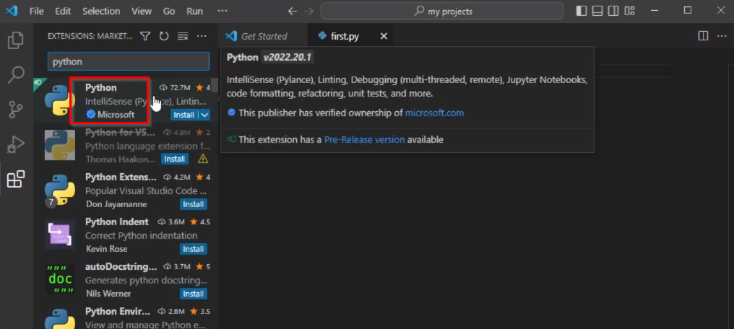This screenshot has height=329, width=734.
Task: Toggle secondary side bar layout icon
Action: pyautogui.click(x=613, y=11)
